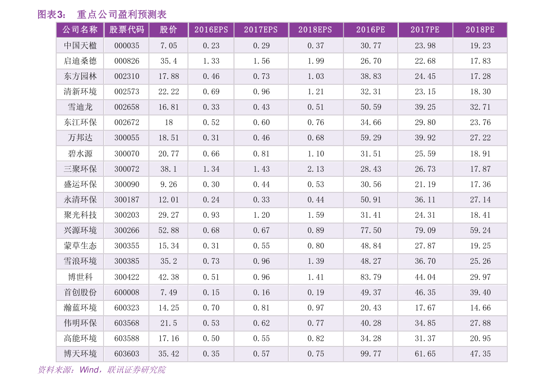Click the 股价 column header
Screen dimensions: 553x384
pyautogui.click(x=169, y=30)
